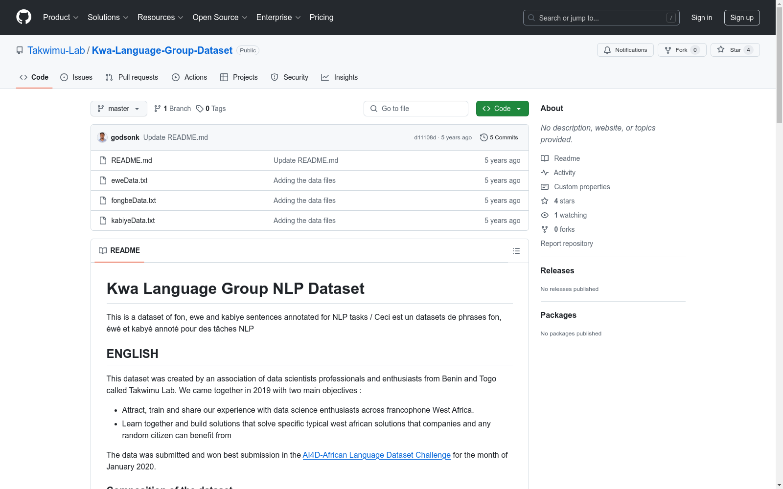Open the fongbeData.txt file
The height and width of the screenshot is (489, 783).
click(134, 200)
